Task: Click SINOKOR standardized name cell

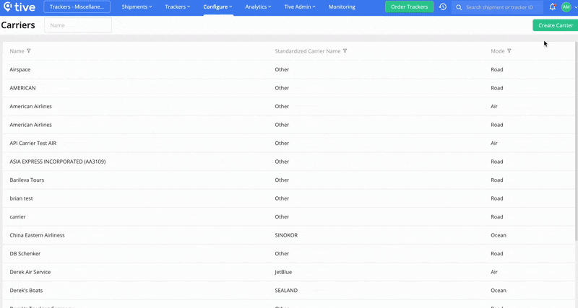Action: coord(286,235)
